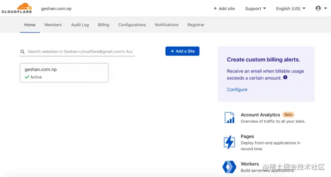Click the Cloudflare logo
Image resolution: width=331 pixels, height=177 pixels.
(x=17, y=8)
